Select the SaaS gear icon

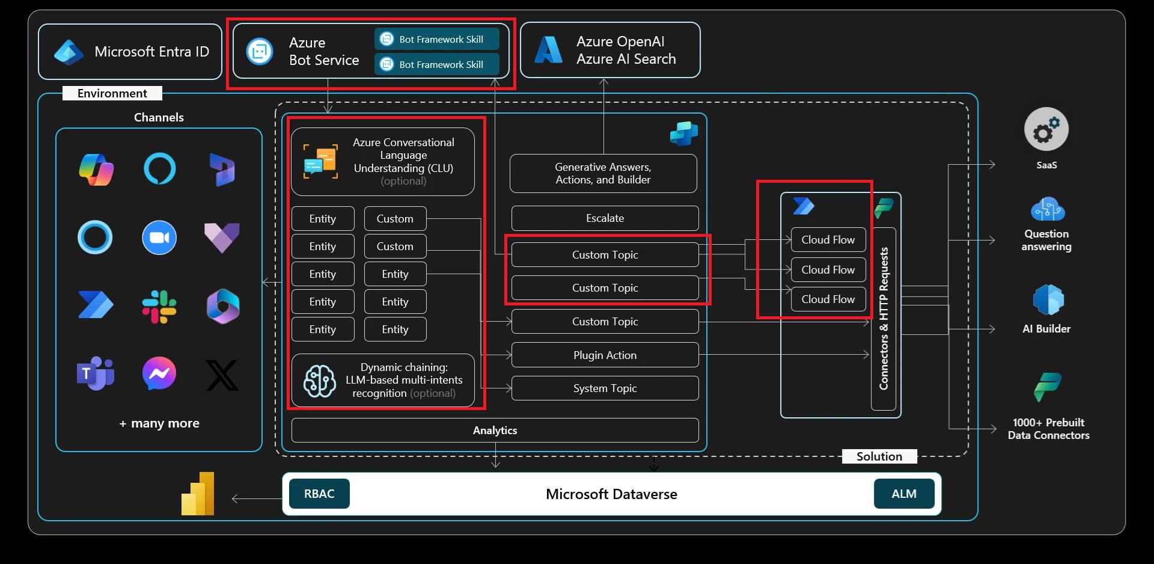1046,129
